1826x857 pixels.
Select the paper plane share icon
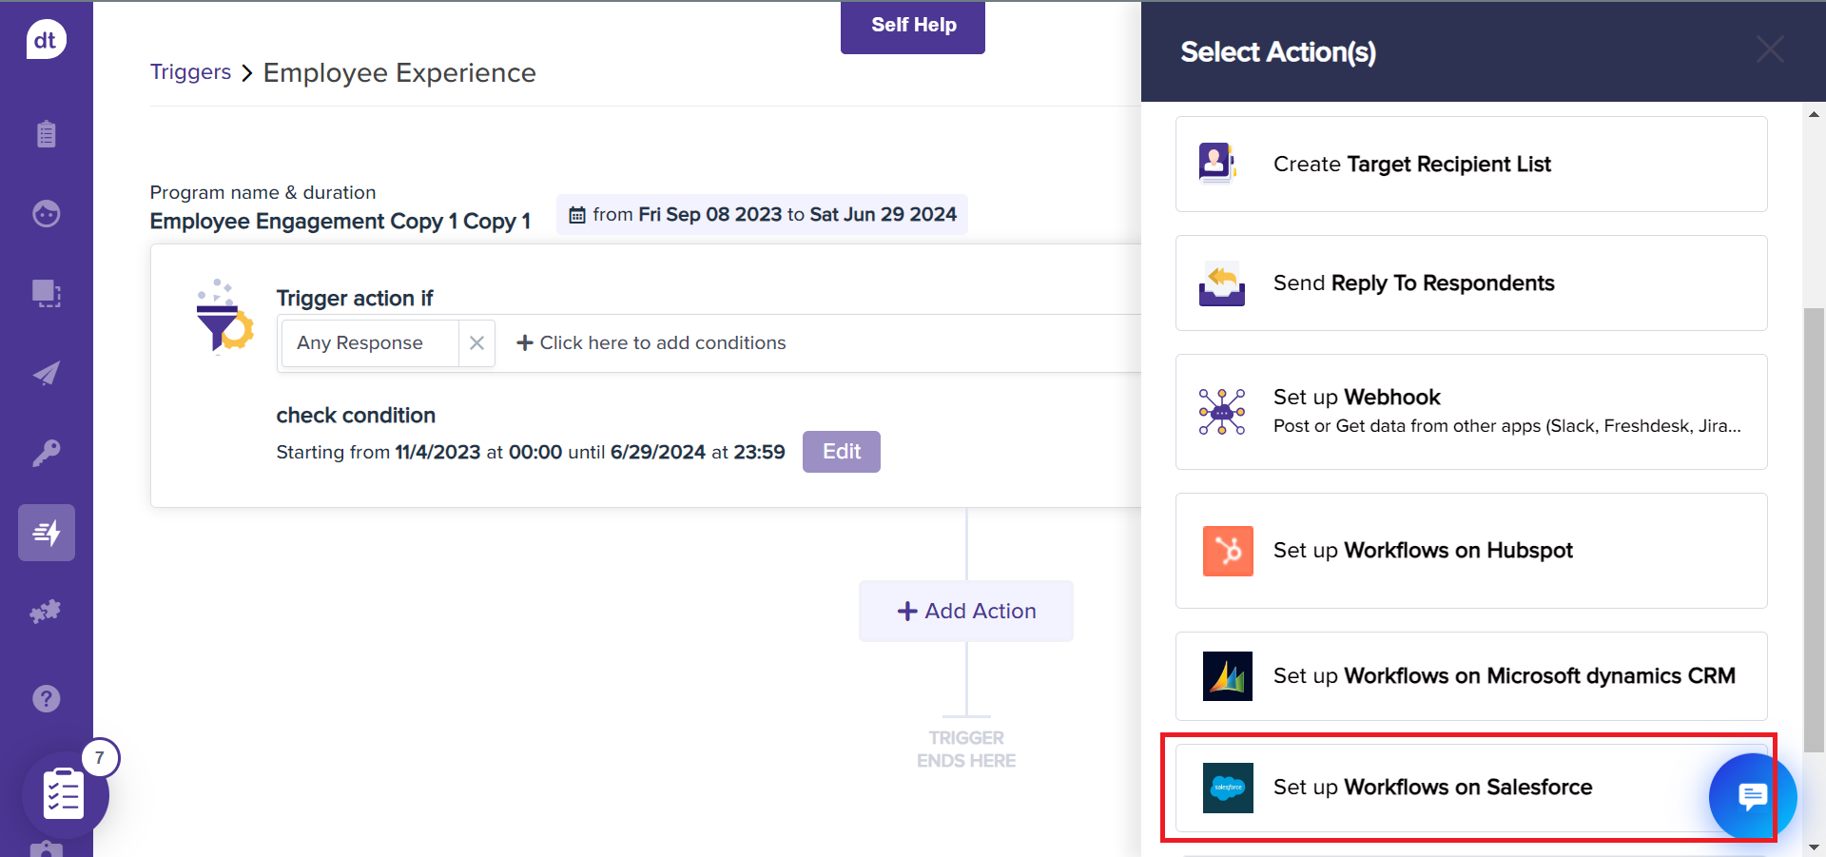(x=46, y=373)
